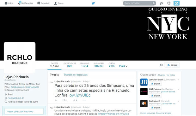Open the settings gear in top bar
Screen dimensions: 196x116
point(169,3)
